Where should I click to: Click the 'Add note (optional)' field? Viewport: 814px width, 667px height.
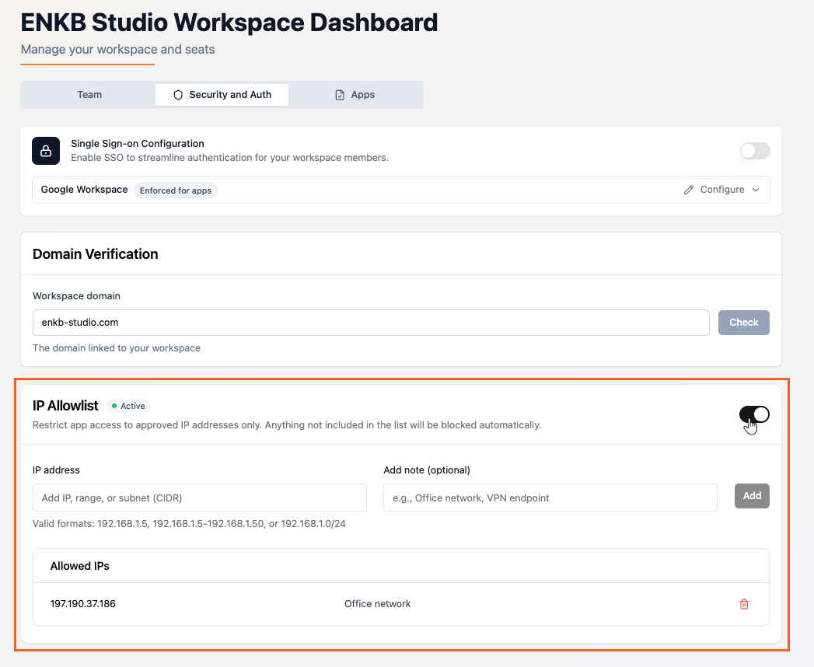[550, 497]
